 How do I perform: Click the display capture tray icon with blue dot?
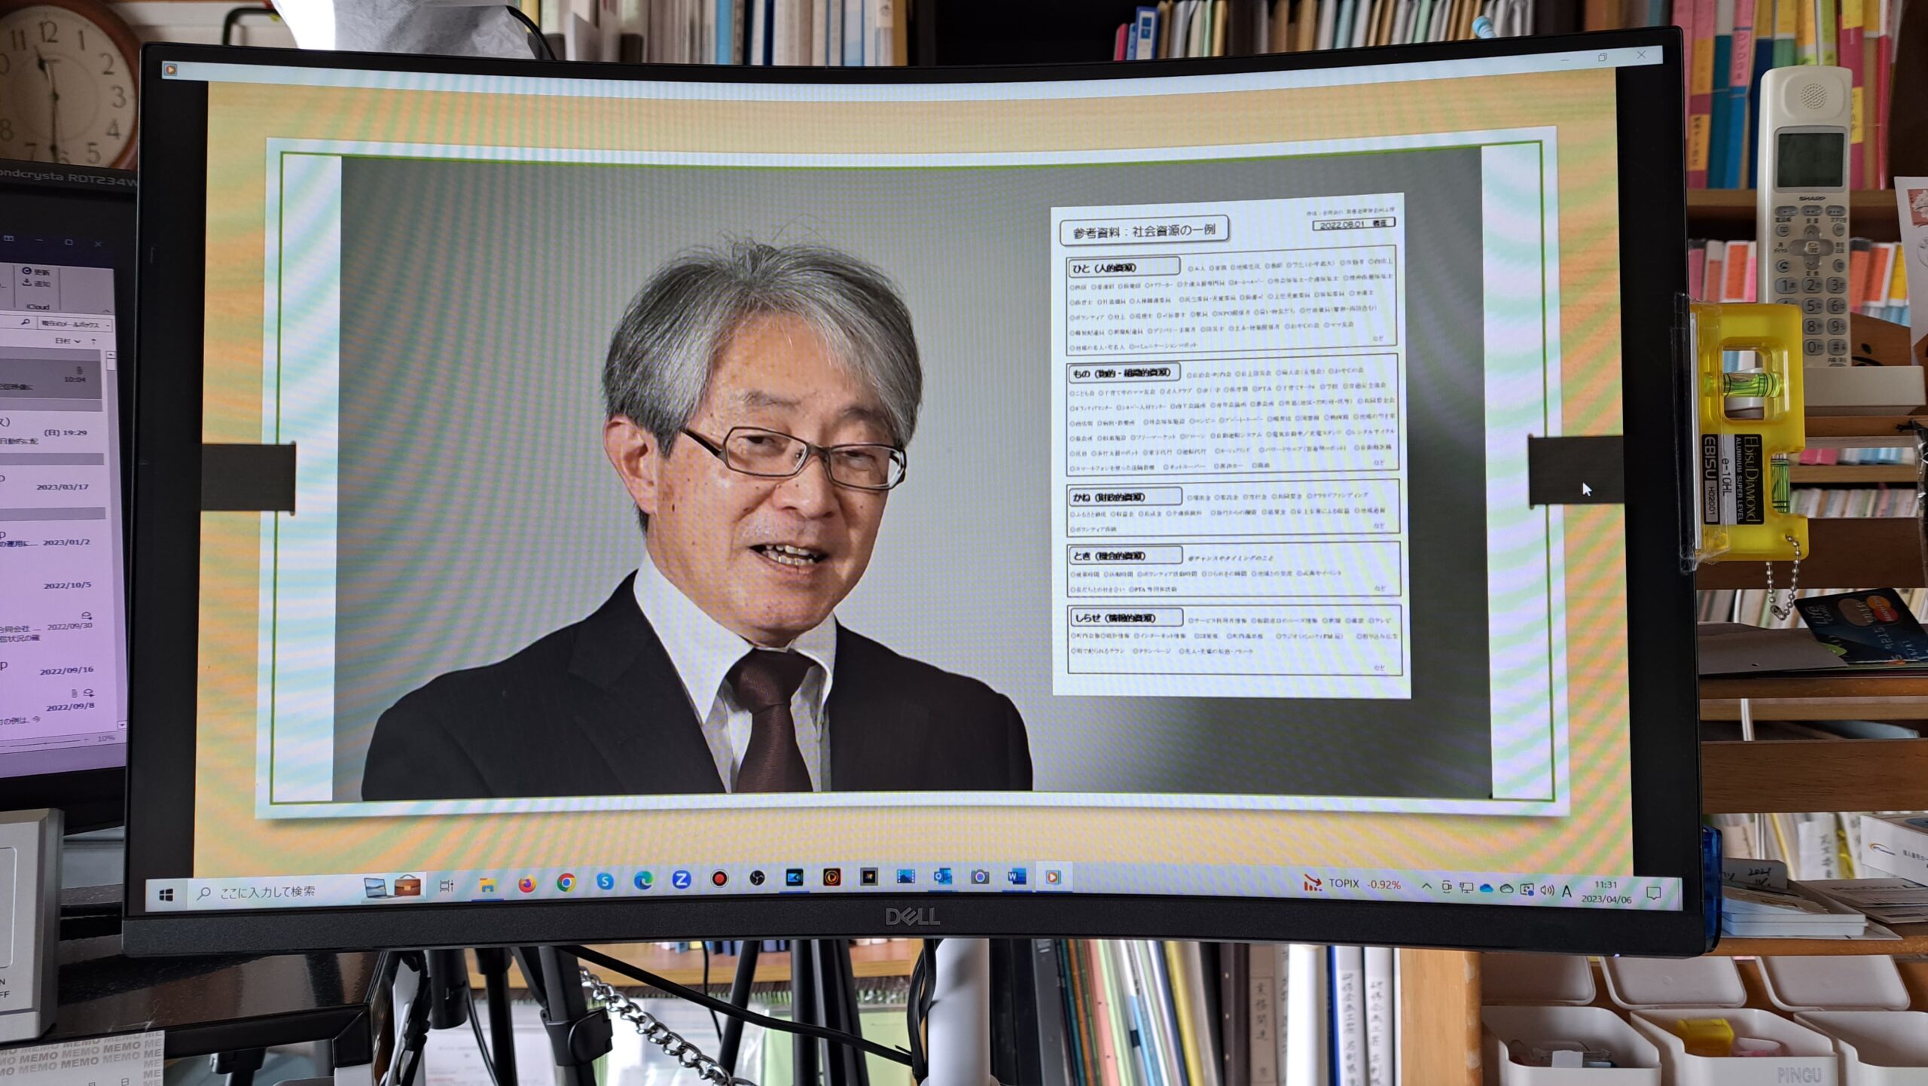[1527, 890]
